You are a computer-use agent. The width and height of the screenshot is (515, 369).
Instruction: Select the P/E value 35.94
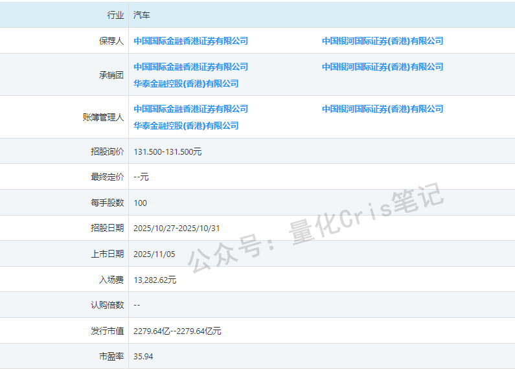143,357
